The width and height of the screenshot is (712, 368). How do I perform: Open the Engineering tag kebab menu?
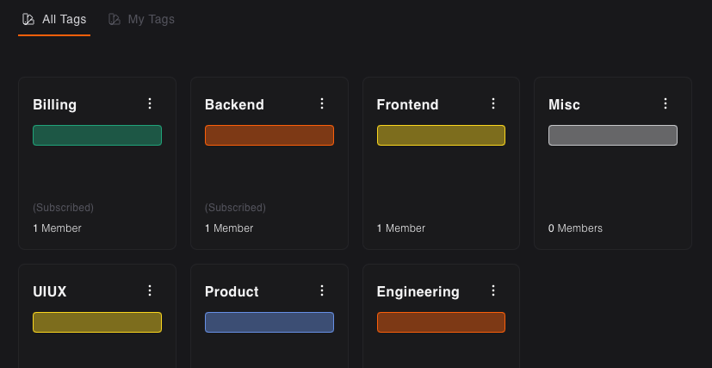click(493, 290)
